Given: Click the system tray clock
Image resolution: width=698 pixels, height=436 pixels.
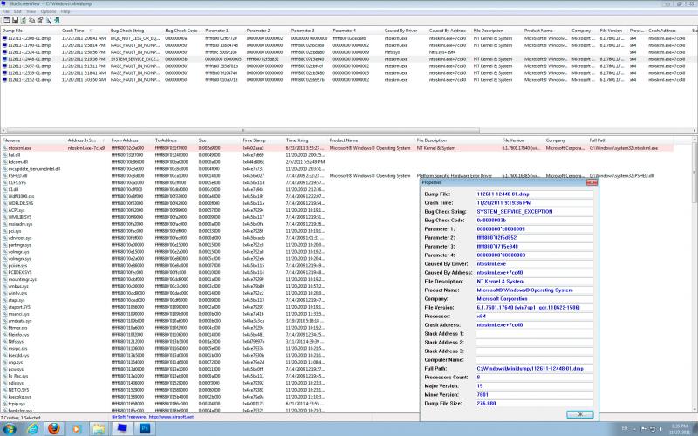Looking at the screenshot, I should 680,429.
